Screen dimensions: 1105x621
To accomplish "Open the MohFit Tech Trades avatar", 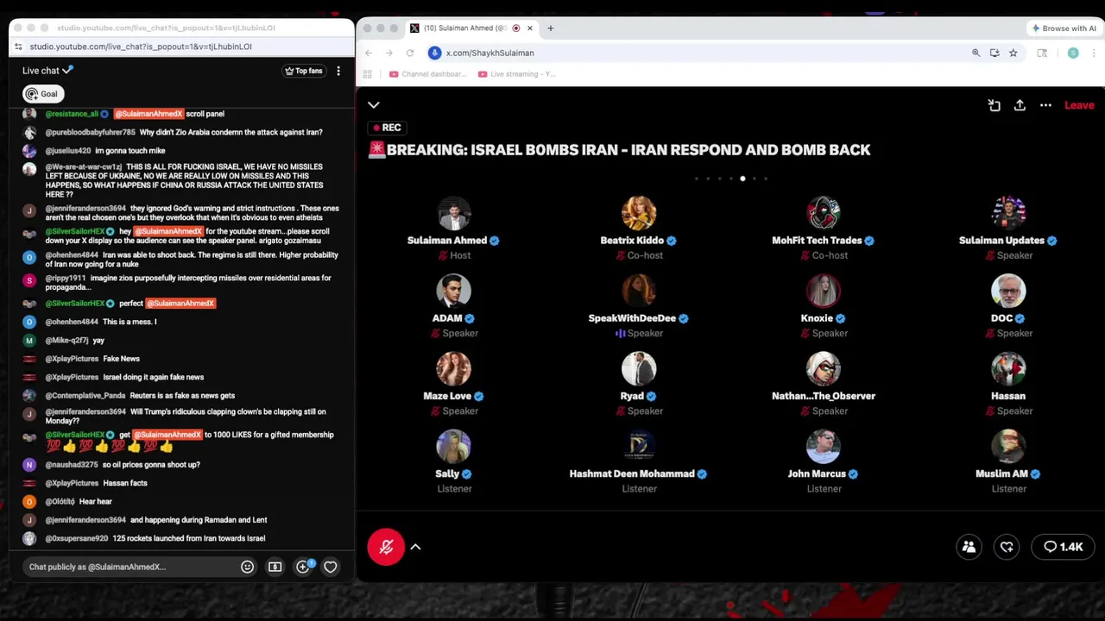I will (x=824, y=213).
